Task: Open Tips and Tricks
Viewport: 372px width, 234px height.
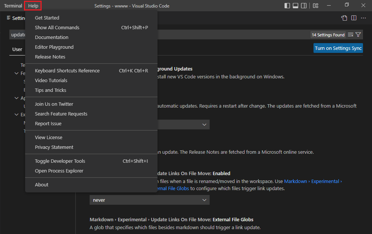Action: coord(91,90)
